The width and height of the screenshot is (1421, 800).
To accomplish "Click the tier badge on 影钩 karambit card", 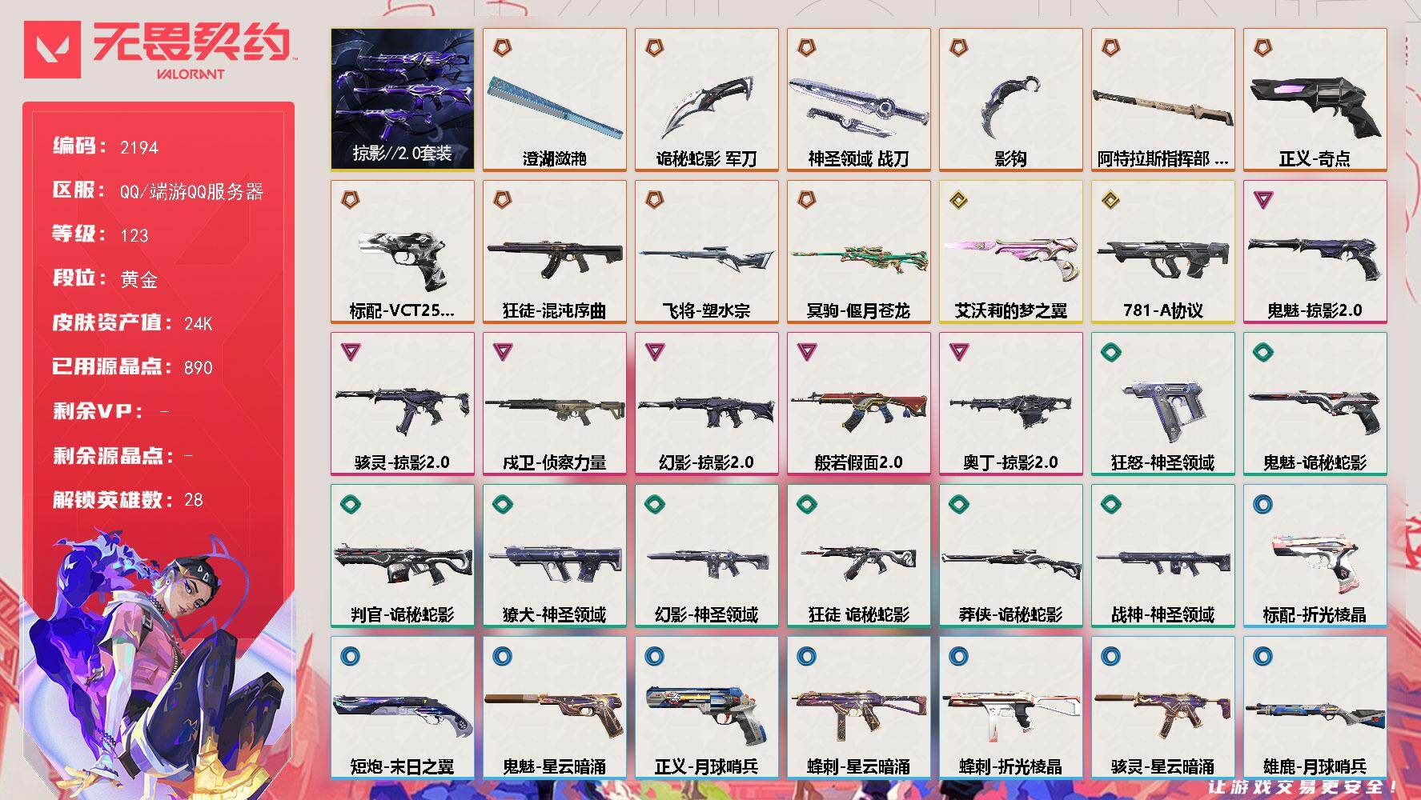I will (958, 48).
